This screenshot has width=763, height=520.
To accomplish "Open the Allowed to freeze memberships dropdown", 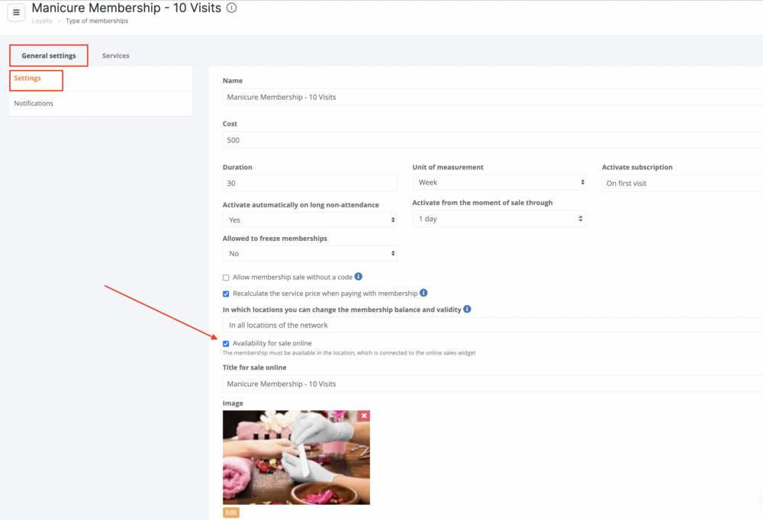I will coord(310,253).
